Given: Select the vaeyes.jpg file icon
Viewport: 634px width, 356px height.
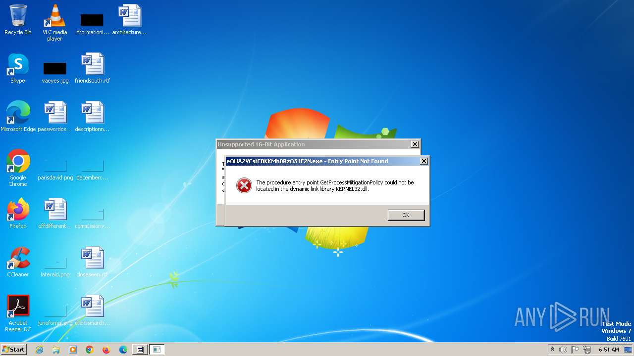Looking at the screenshot, I should tap(55, 72).
